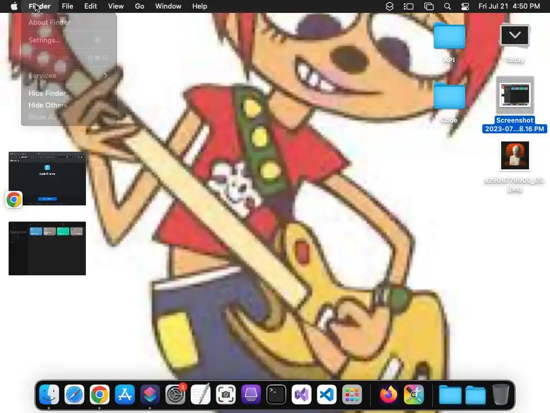Image resolution: width=550 pixels, height=413 pixels.
Task: Switch to lower dark window Stage Manager thumbnail
Action: (x=47, y=248)
